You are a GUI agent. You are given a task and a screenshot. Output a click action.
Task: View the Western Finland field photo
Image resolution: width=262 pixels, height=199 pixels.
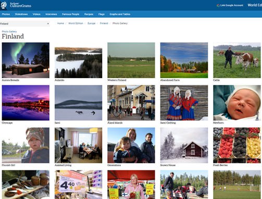tap(131, 60)
